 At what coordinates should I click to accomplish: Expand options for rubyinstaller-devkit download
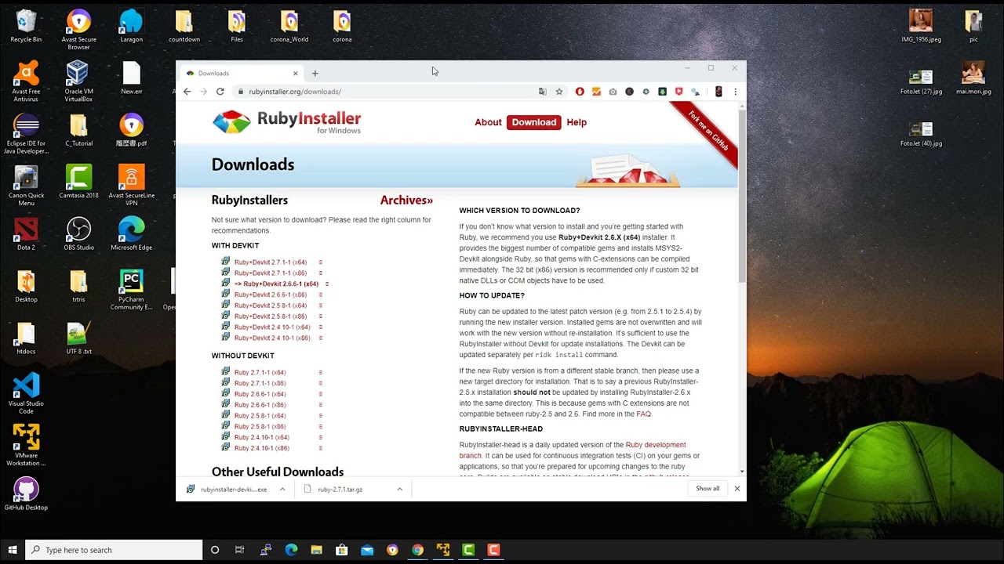click(x=282, y=490)
